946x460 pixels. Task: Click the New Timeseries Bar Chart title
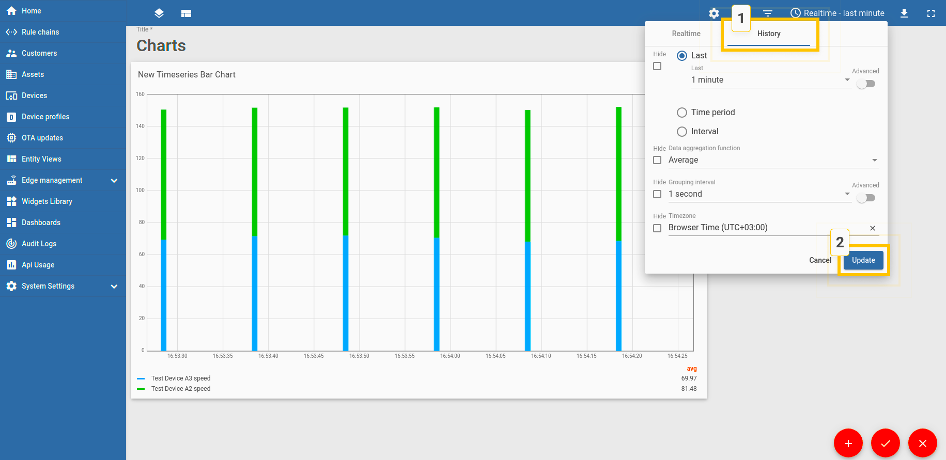(187, 75)
